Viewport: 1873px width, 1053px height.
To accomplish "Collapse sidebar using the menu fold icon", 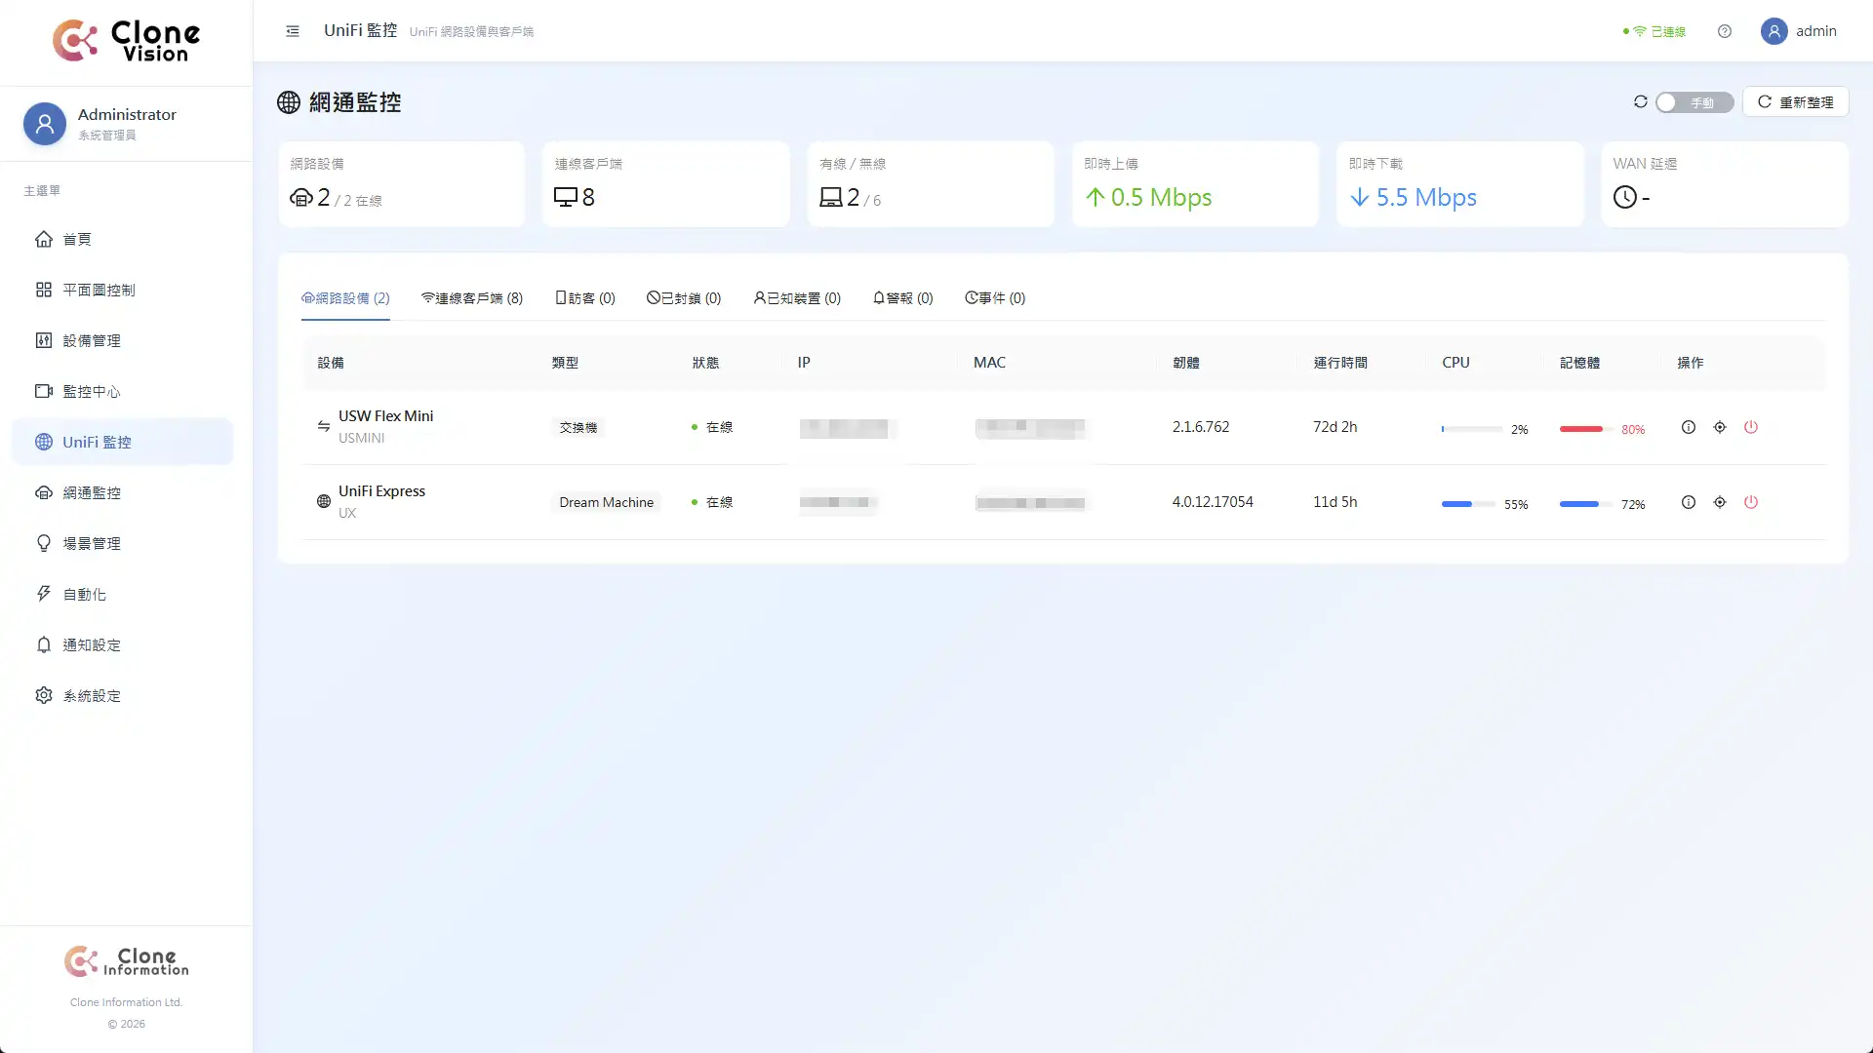I will point(293,31).
